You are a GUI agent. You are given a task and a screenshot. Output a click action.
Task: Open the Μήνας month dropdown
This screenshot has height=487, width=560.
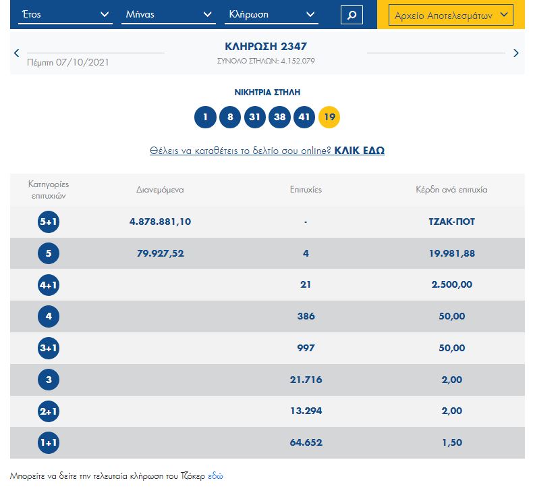tap(168, 14)
